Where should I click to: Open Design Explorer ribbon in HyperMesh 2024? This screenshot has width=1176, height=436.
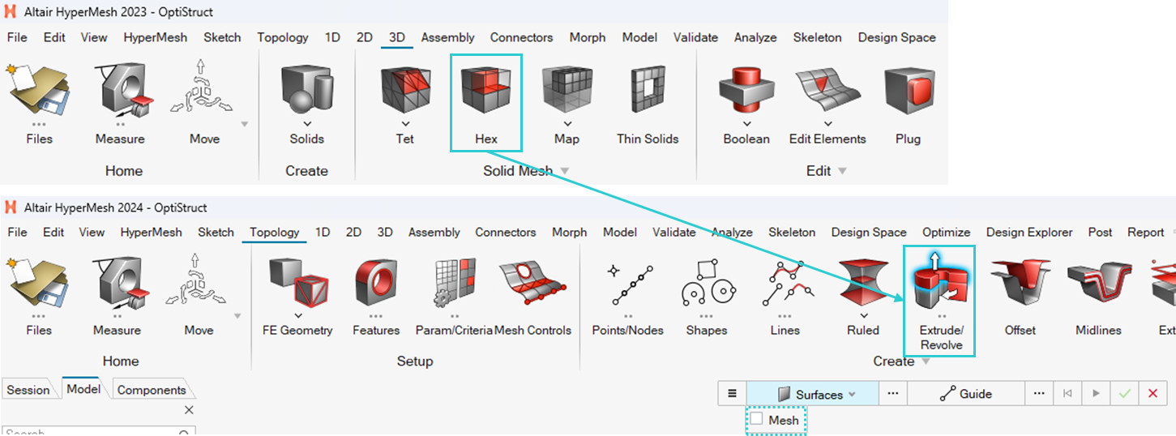(x=1029, y=232)
